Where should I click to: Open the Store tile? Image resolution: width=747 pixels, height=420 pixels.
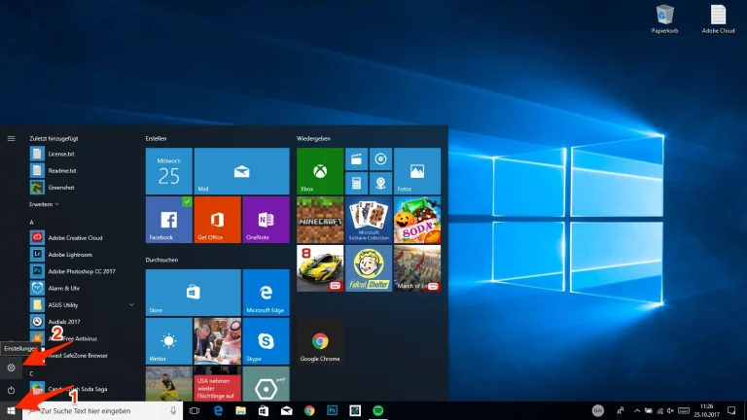(193, 293)
